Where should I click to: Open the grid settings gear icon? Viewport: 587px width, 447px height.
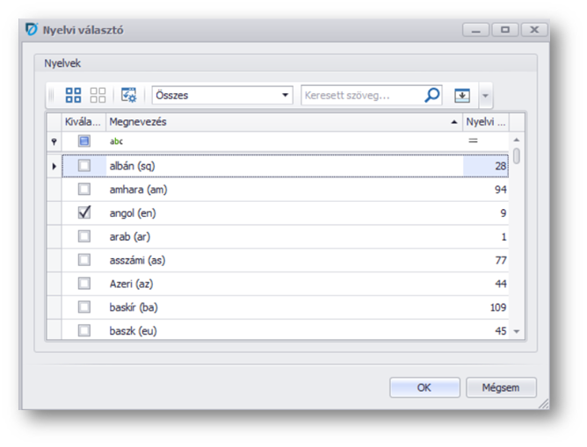(128, 95)
